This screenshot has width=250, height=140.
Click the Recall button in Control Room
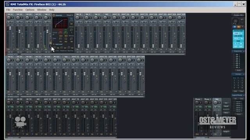(226, 106)
